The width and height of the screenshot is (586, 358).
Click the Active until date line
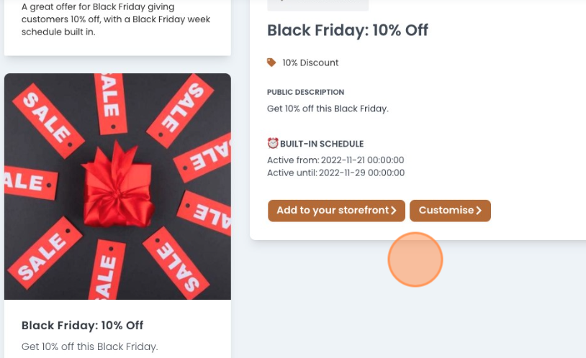tap(335, 173)
